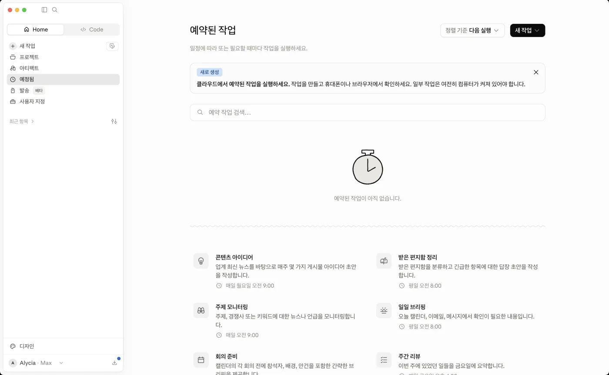Select the 주제 모니터링 template title
Screen dimensions: 609x375
point(231,307)
